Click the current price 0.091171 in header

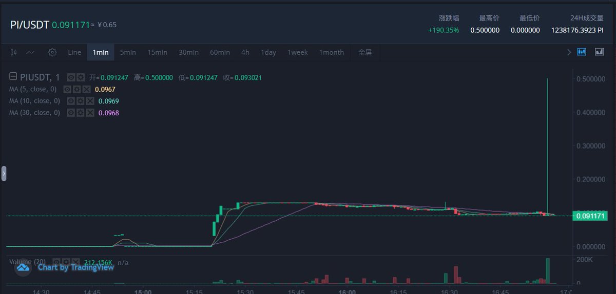pos(71,25)
